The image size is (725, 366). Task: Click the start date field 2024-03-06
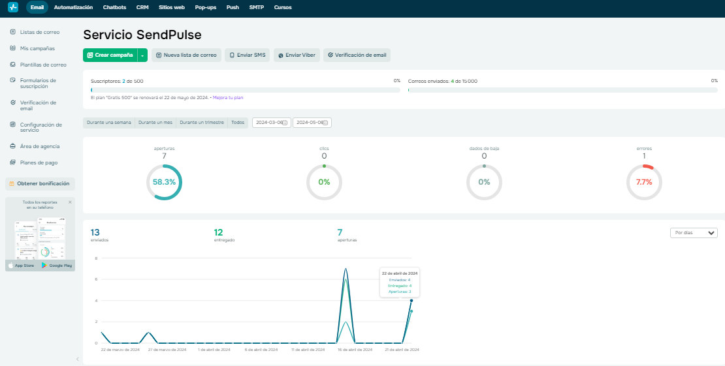pos(272,123)
